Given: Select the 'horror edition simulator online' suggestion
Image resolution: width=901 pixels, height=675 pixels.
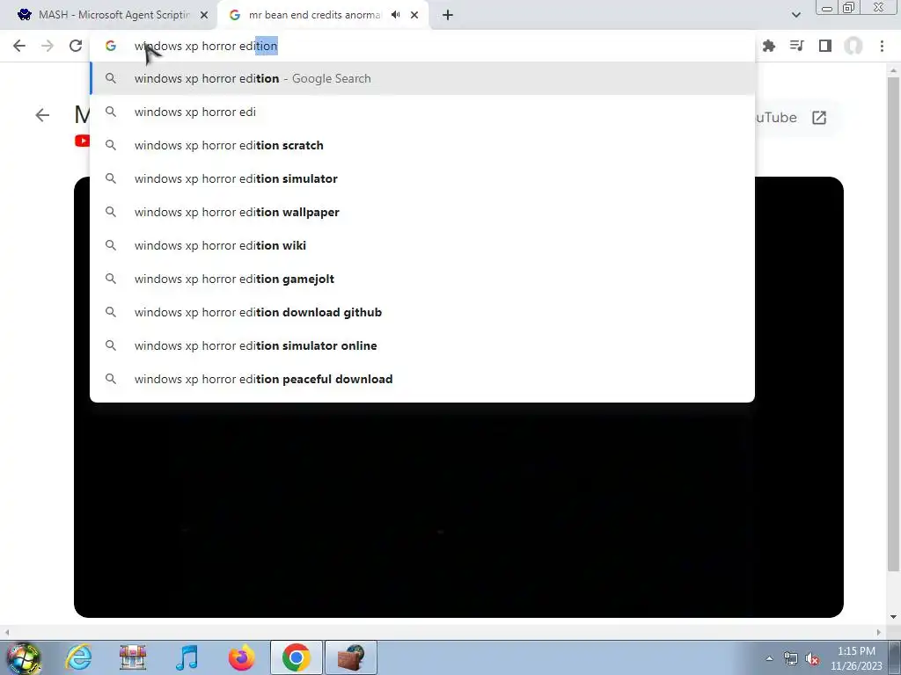Looking at the screenshot, I should pos(422,345).
